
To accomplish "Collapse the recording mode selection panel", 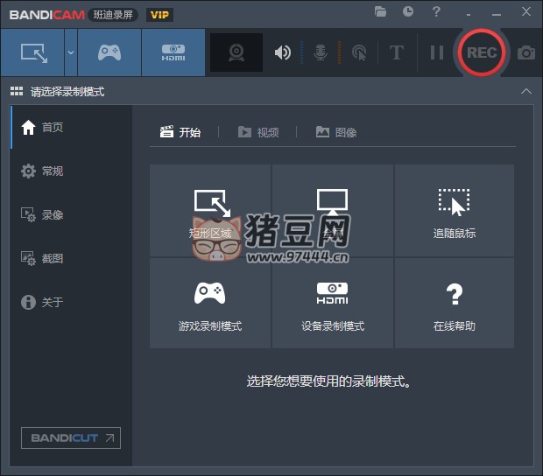I will pyautogui.click(x=525, y=92).
